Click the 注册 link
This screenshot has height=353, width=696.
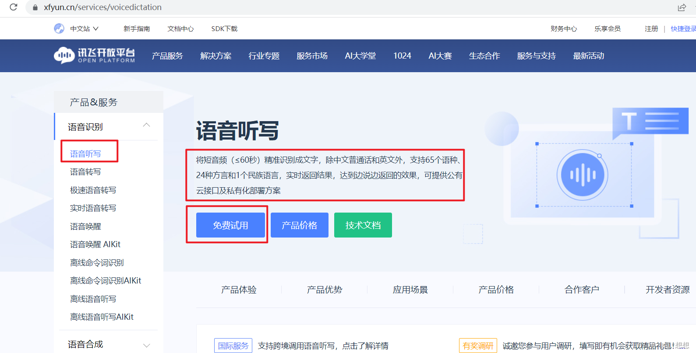click(x=651, y=28)
